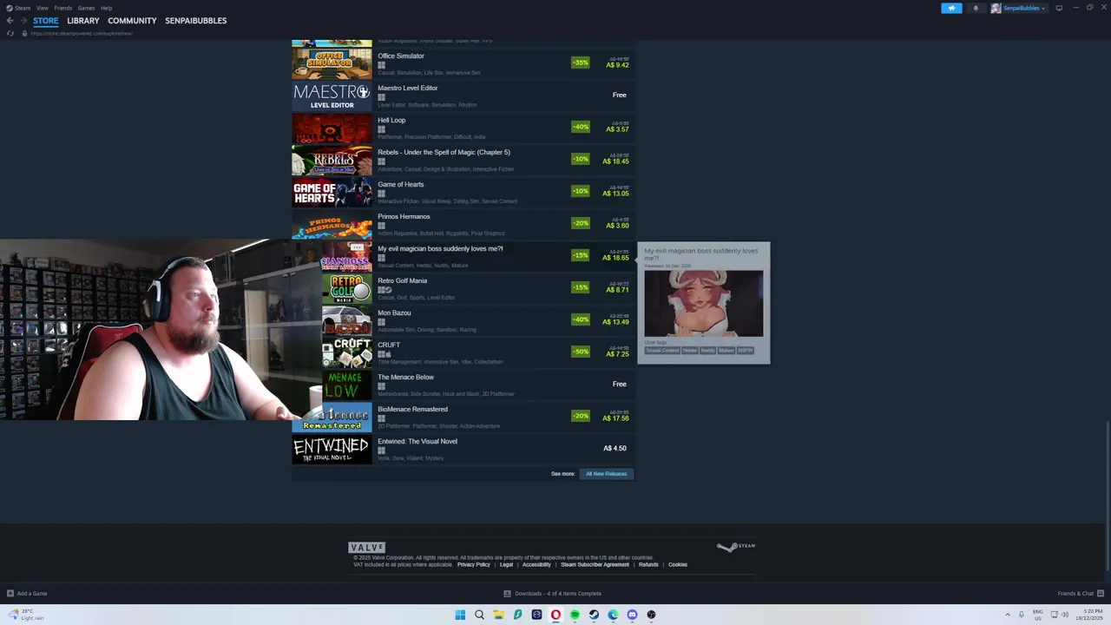Click BioMenace Remastered A$ 17.56 price
This screenshot has height=625, width=1111.
tap(615, 418)
